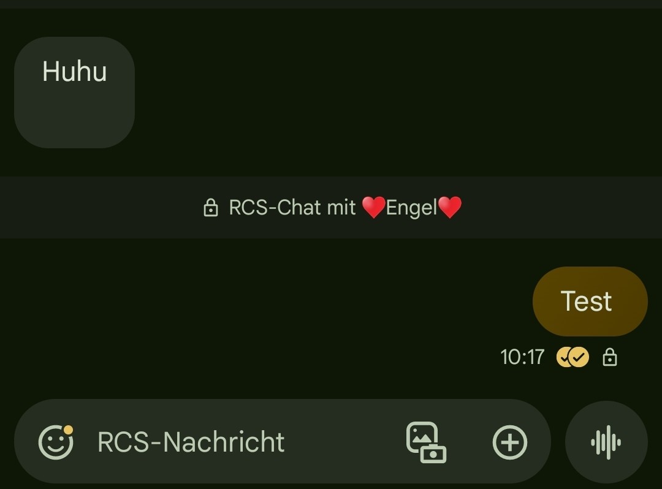
Task: Start recording with the voice waveform button
Action: (606, 442)
